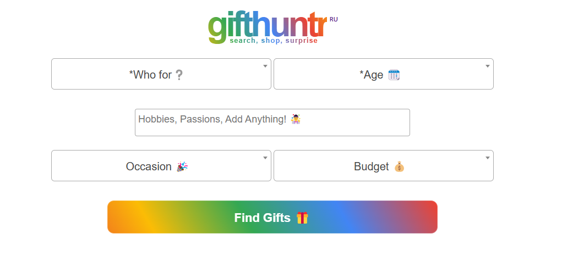Expand the Who for dropdown arrow

tap(265, 66)
